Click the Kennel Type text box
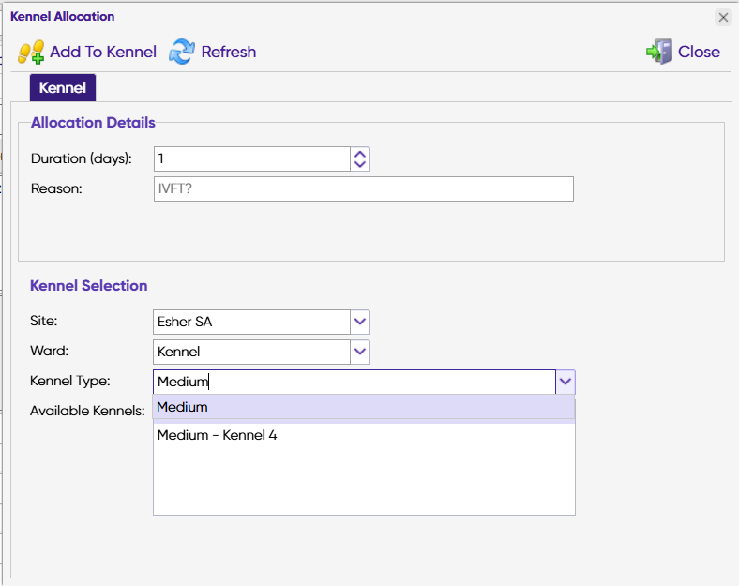This screenshot has height=586, width=739. pyautogui.click(x=354, y=382)
